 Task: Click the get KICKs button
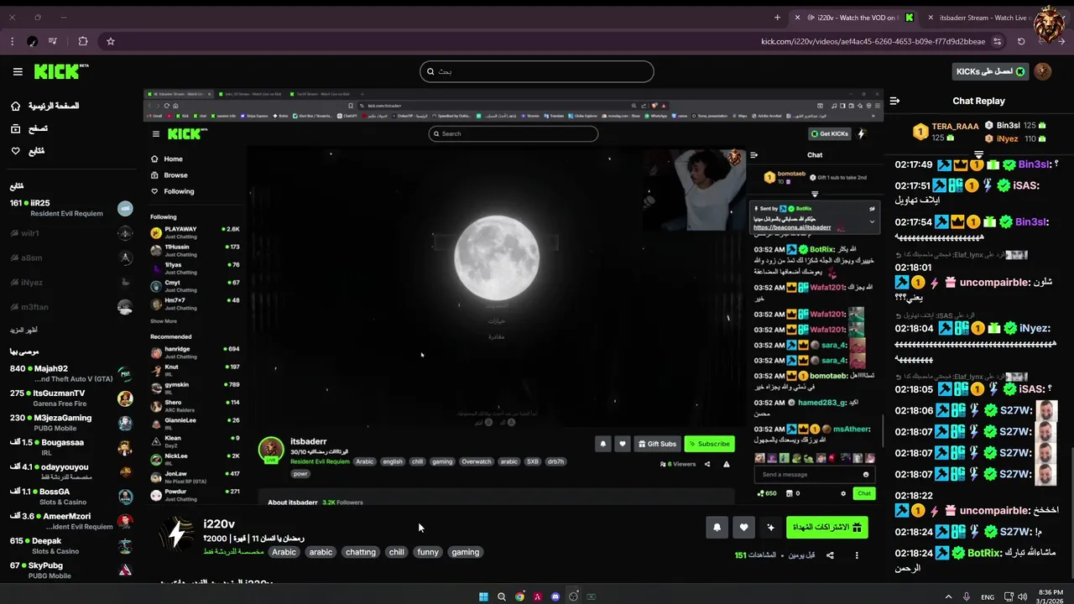coord(990,71)
